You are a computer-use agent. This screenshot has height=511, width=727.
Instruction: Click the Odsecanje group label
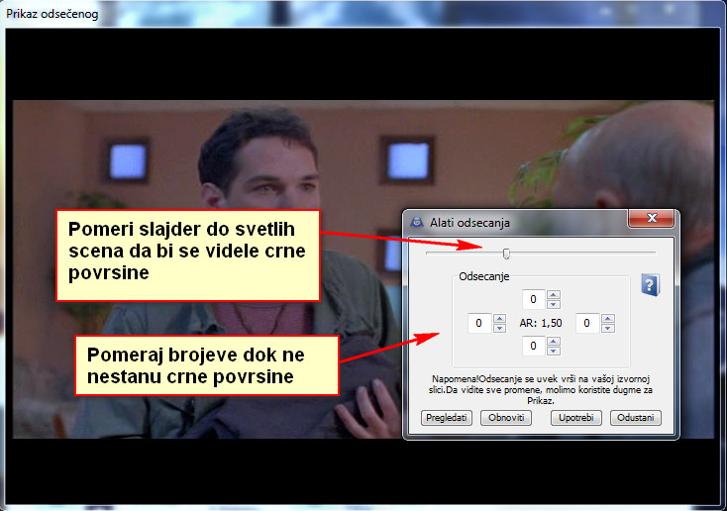click(x=484, y=276)
